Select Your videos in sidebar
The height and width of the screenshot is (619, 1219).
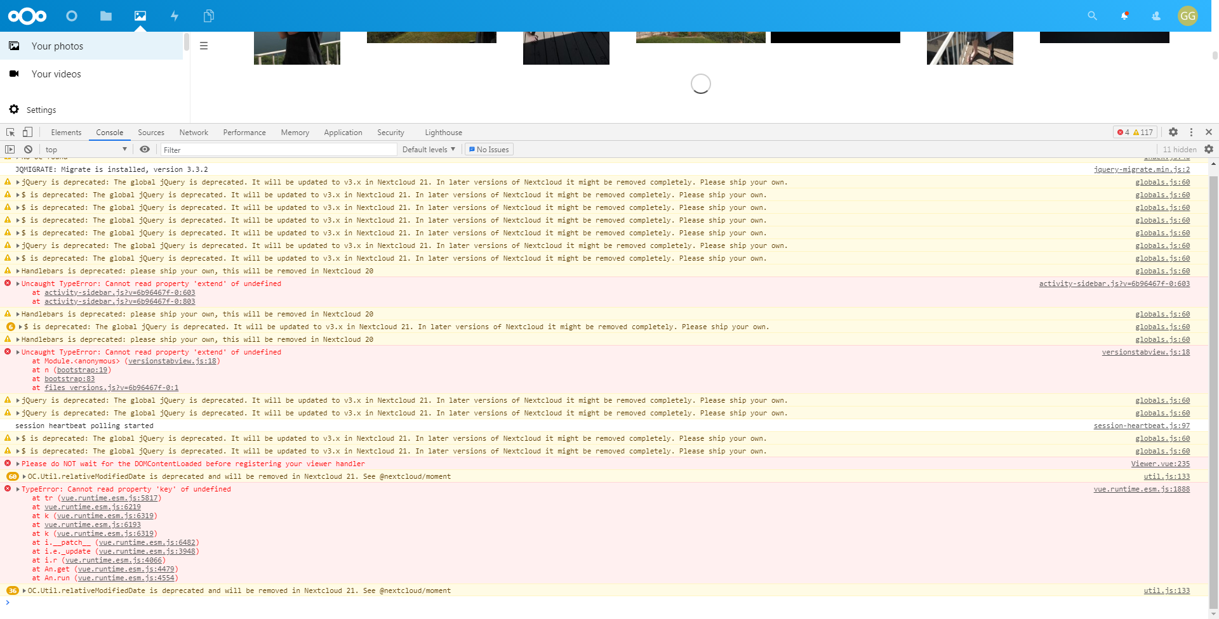point(91,74)
